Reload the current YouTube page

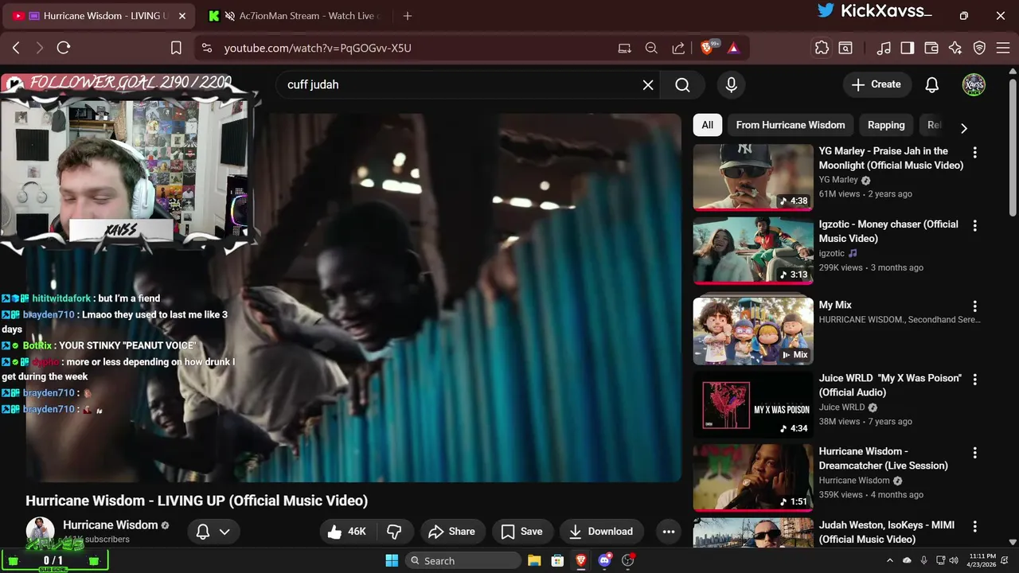tap(64, 48)
